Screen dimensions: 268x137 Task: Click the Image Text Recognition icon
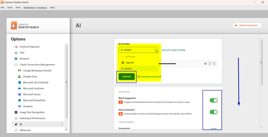click(16, 112)
